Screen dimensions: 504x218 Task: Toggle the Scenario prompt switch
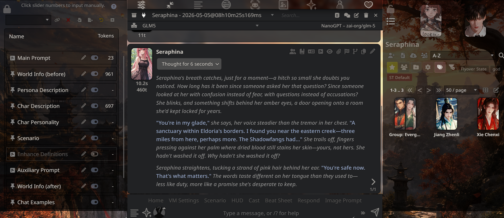click(94, 138)
